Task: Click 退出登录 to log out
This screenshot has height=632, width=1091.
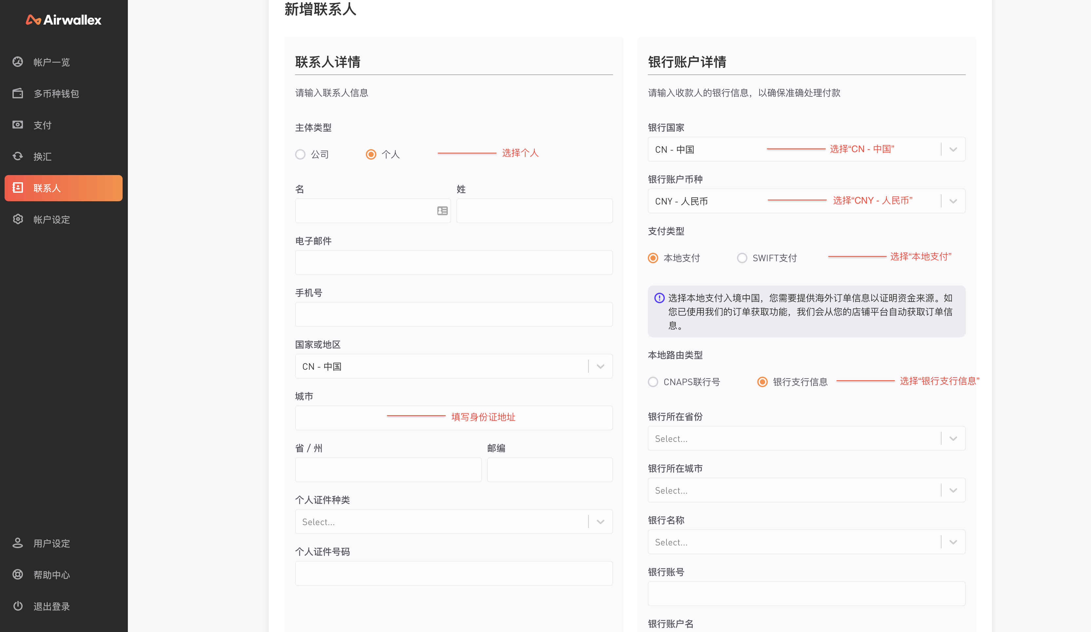Action: pos(51,606)
